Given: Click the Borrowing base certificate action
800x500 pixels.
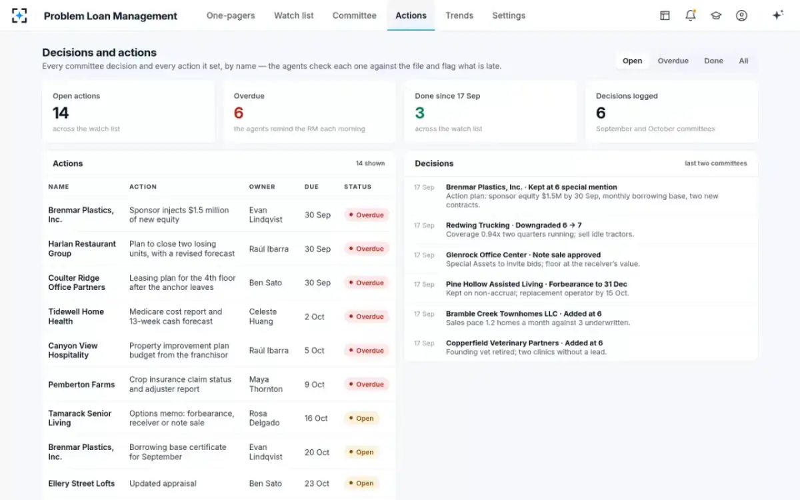Looking at the screenshot, I should click(178, 452).
